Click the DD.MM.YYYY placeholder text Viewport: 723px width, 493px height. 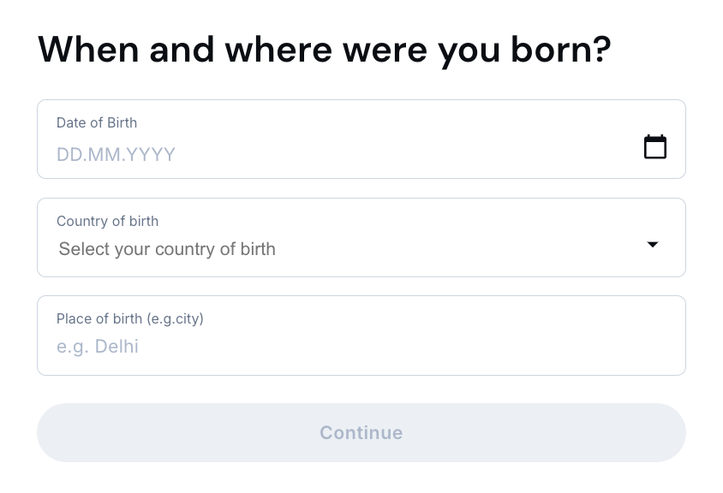pyautogui.click(x=116, y=155)
